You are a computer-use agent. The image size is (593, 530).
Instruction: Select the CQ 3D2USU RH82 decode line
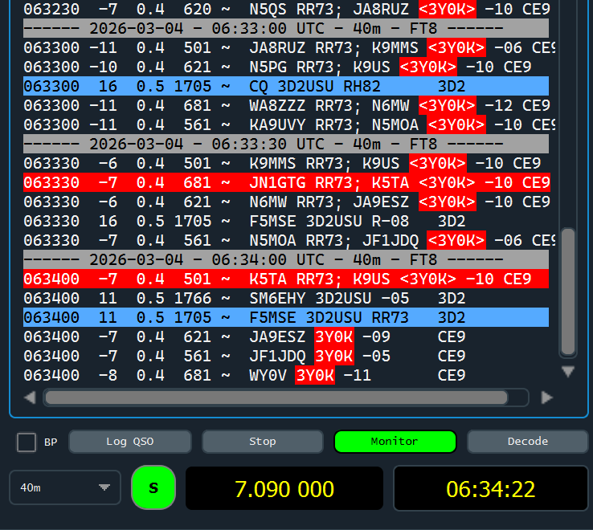coord(286,86)
